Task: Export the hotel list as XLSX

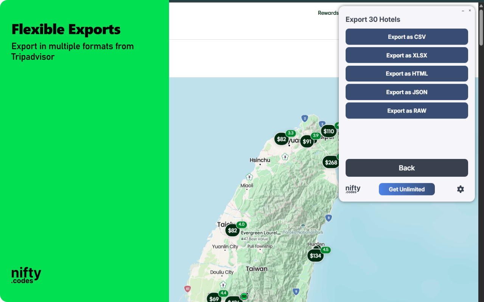Action: click(406, 55)
